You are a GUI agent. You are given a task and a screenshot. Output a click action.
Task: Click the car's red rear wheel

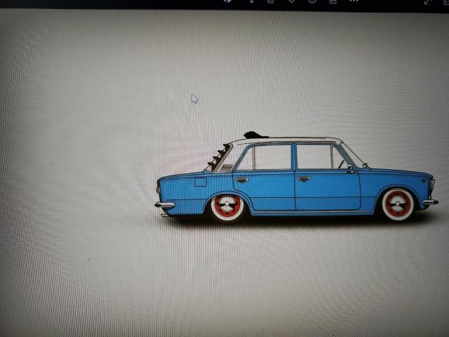click(227, 207)
